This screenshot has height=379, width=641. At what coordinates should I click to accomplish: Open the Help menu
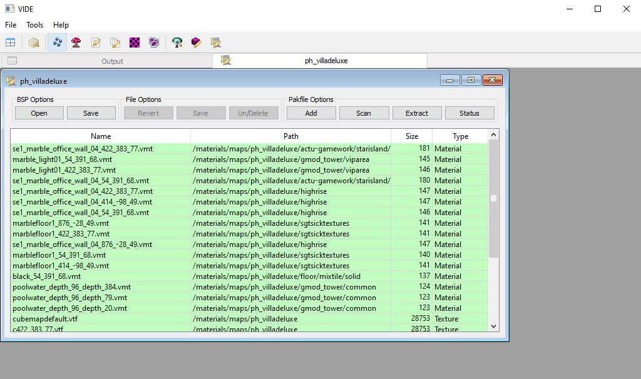(x=61, y=25)
